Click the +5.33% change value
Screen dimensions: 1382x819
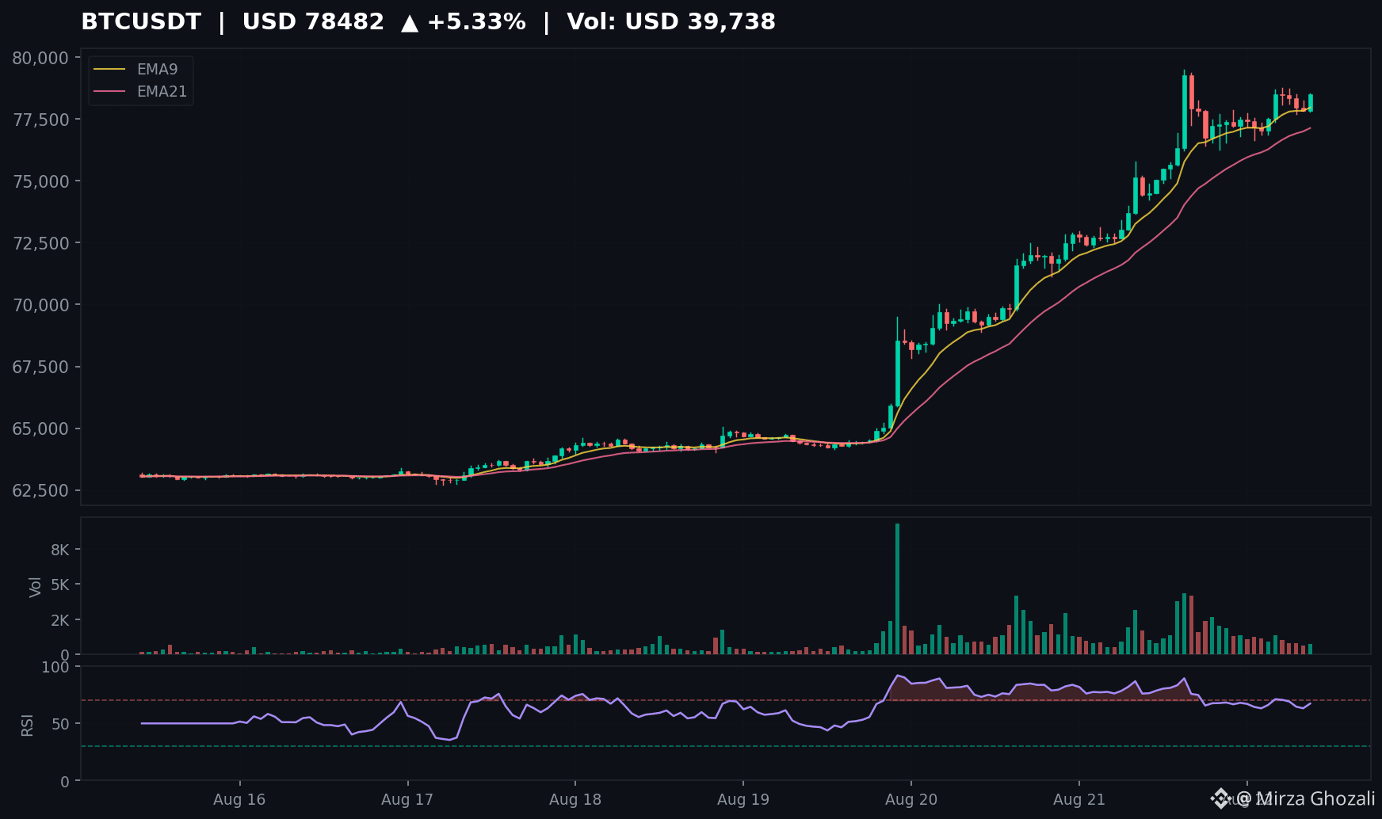click(x=476, y=22)
